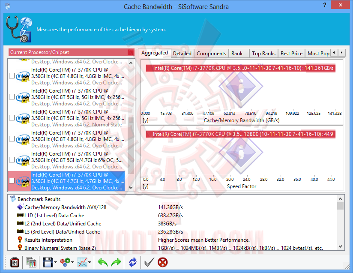Image resolution: width=353 pixels, height=273 pixels.
Task: Click the help question mark in title bar
Action: (x=325, y=5)
